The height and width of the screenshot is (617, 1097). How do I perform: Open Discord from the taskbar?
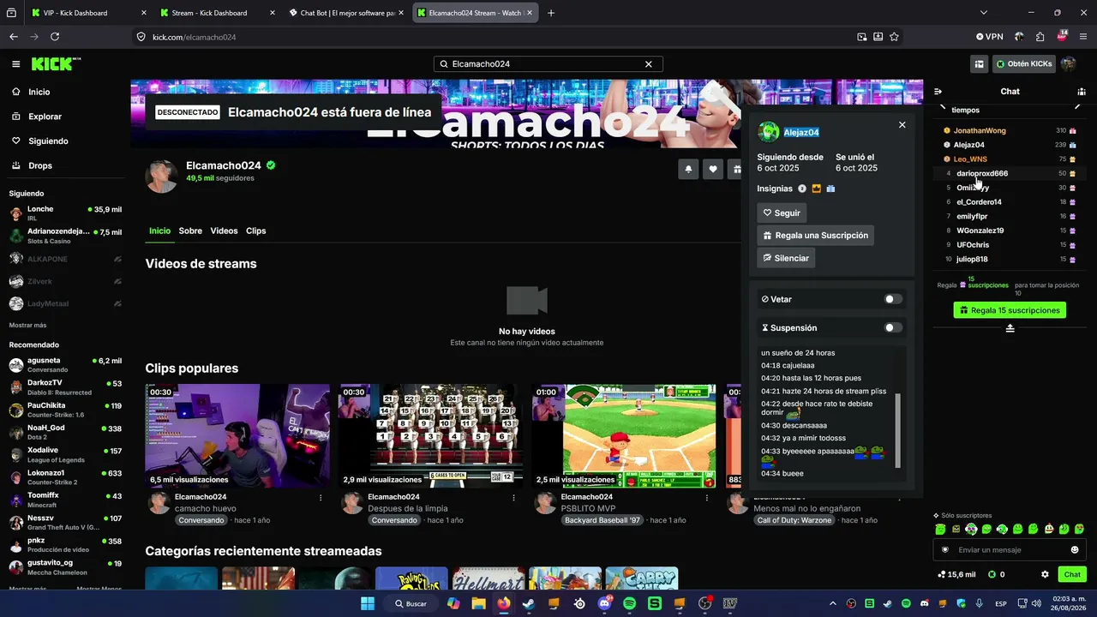tap(605, 604)
